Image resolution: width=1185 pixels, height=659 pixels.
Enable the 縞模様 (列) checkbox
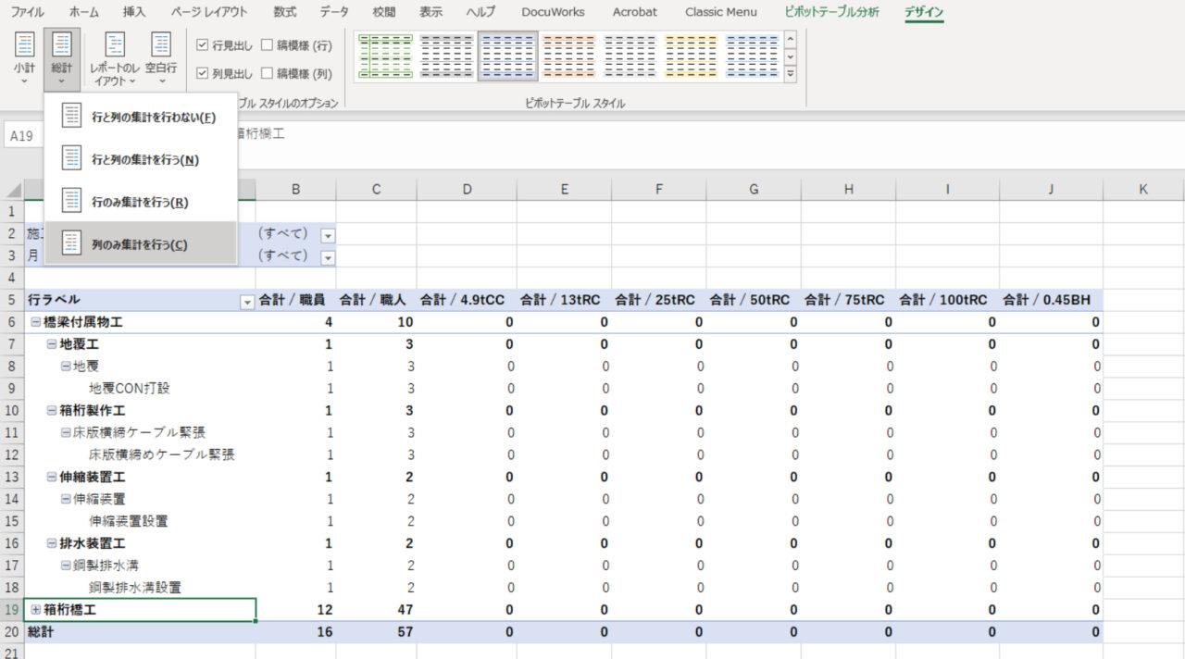point(268,73)
